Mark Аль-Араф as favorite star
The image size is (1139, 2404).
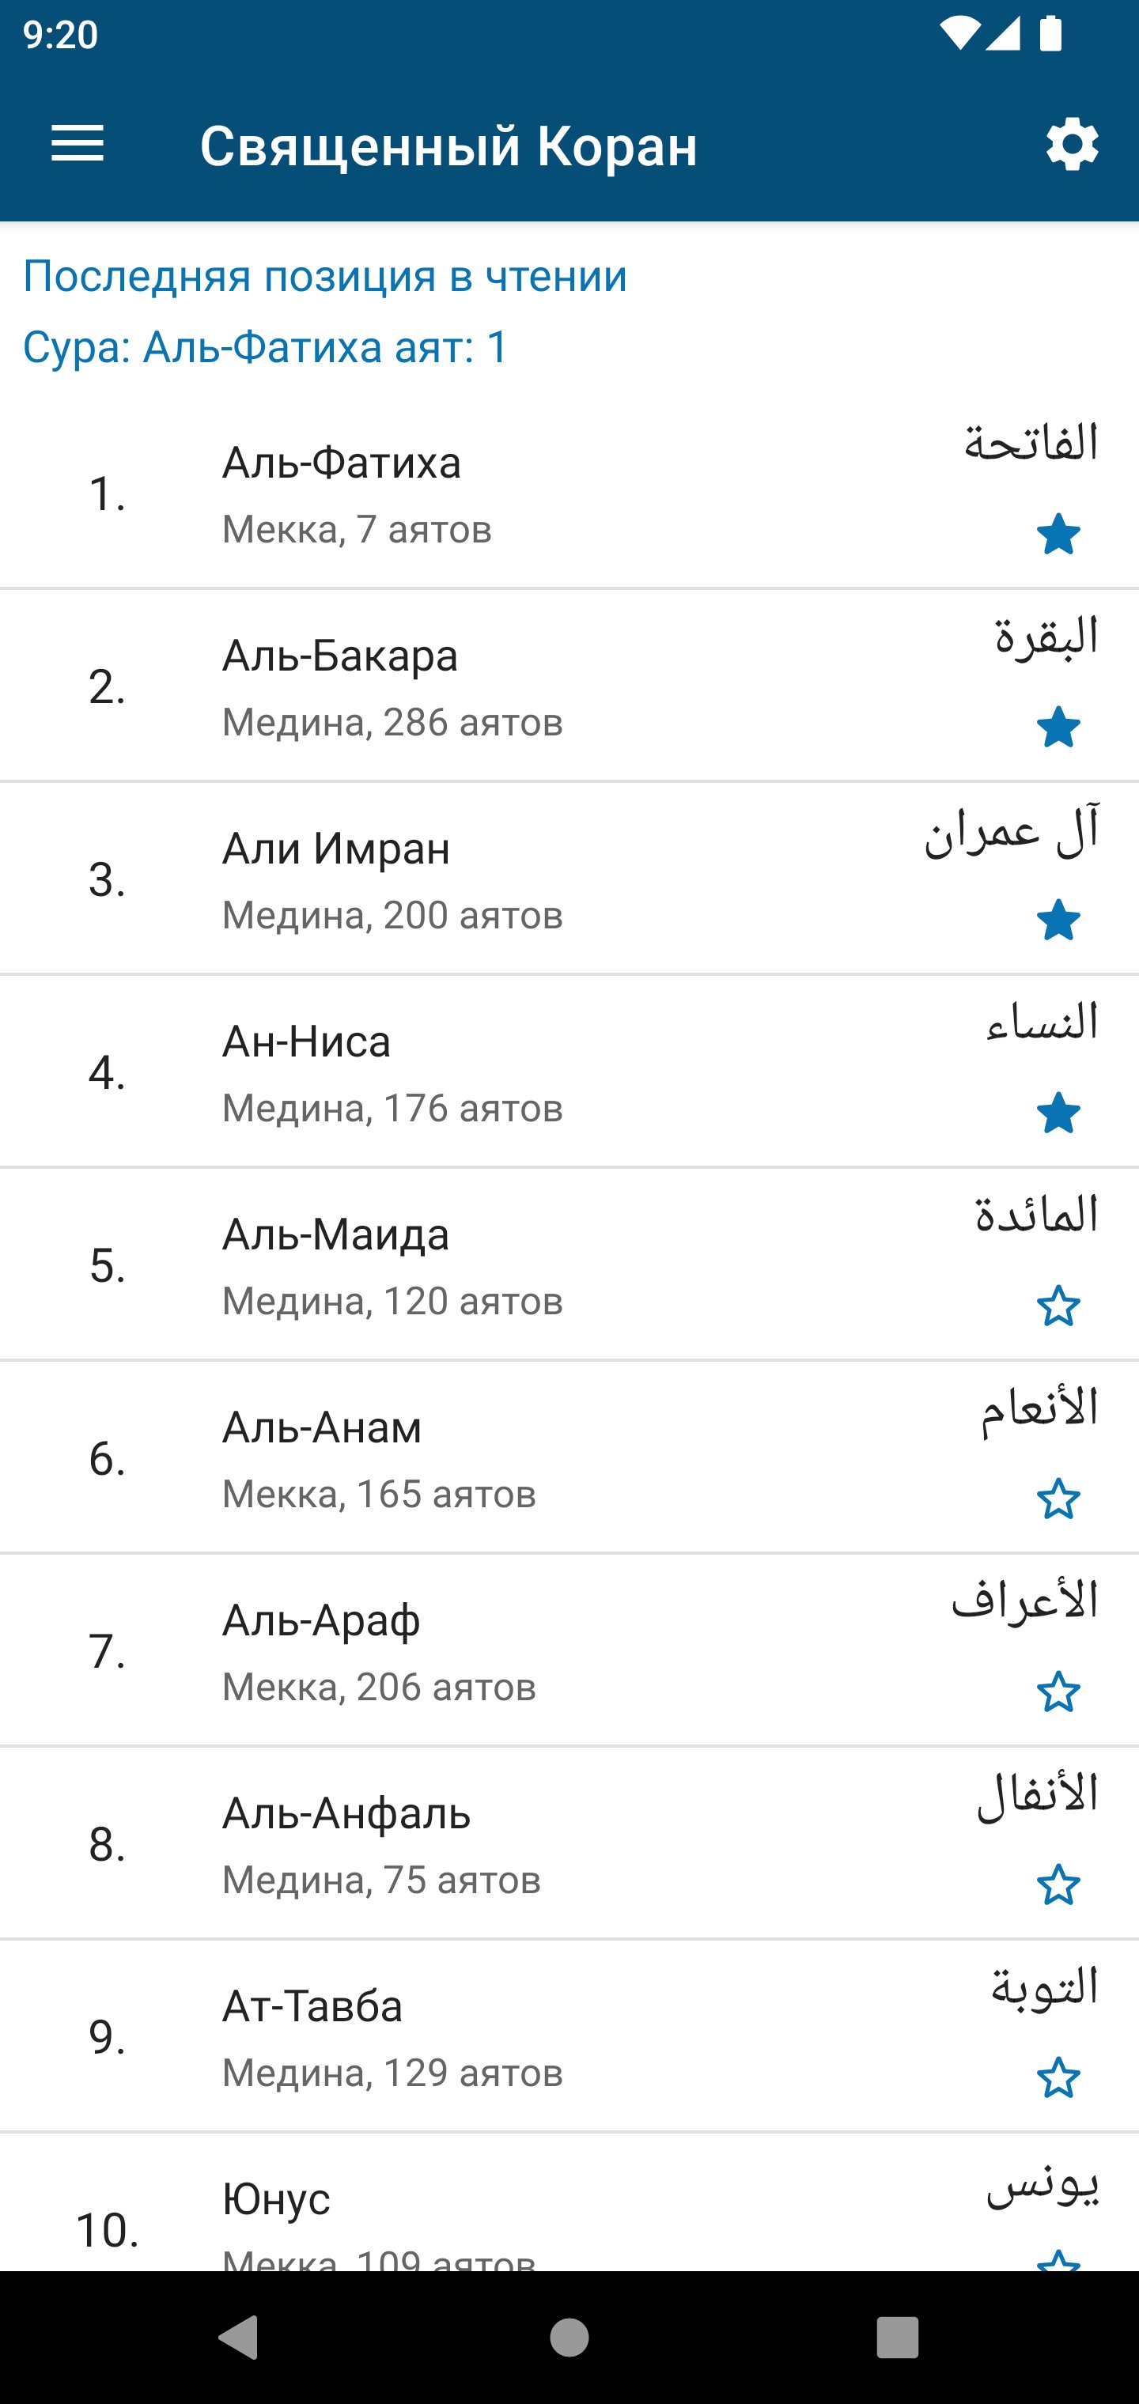click(1058, 1692)
